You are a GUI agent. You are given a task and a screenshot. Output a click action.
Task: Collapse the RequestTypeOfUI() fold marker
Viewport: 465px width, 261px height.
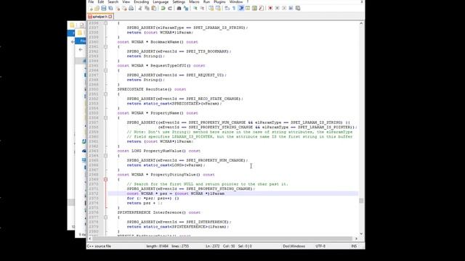[x=105, y=70]
